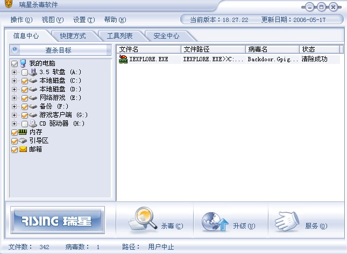Click the 更新日期 2006-05-17 text
The image size is (347, 254).
click(293, 20)
